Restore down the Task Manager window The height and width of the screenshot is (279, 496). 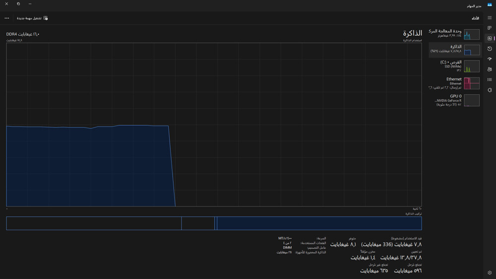(18, 4)
